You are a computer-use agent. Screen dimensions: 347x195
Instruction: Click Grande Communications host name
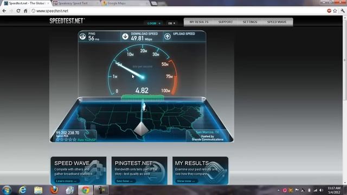click(208, 140)
